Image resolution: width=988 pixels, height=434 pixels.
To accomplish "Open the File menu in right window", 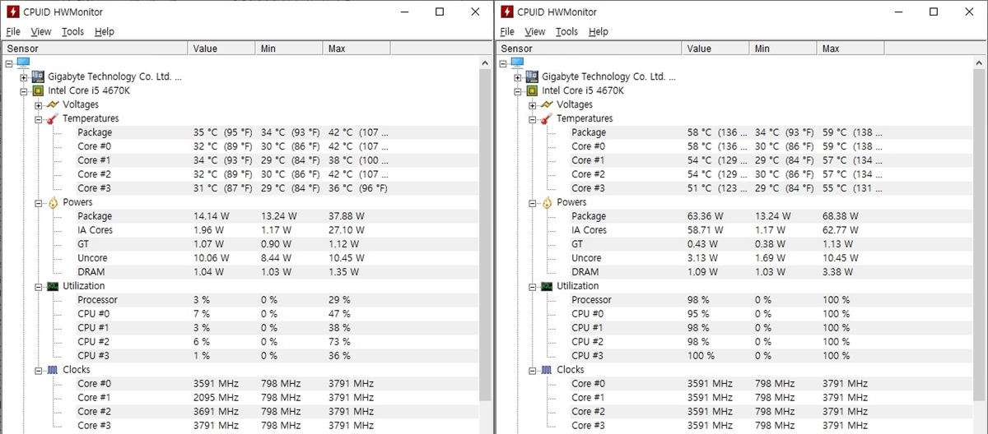I will click(x=507, y=31).
